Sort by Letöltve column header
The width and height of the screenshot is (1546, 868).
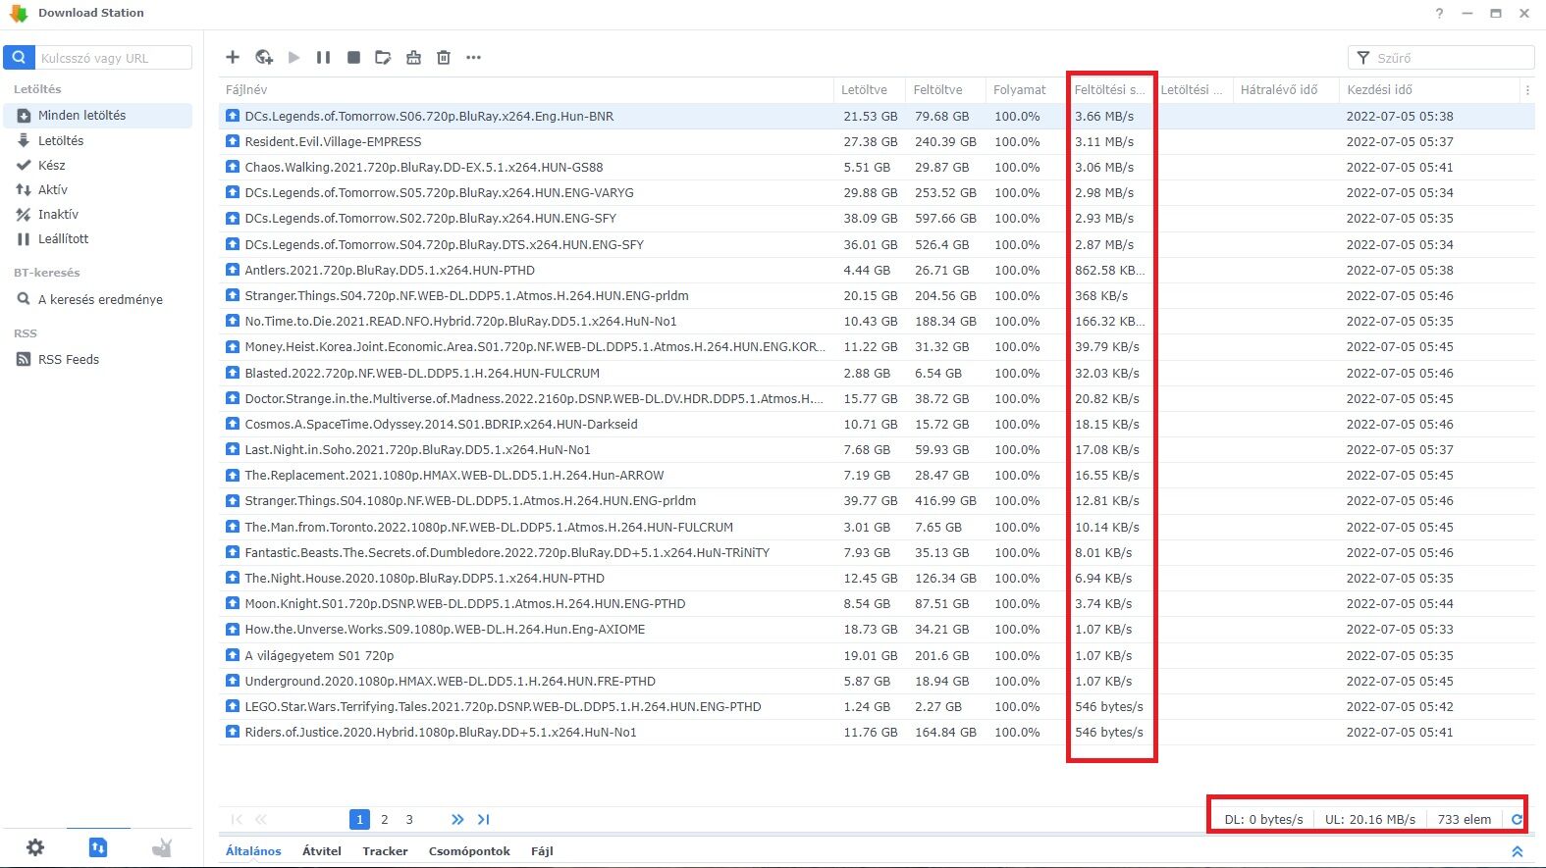pyautogui.click(x=870, y=89)
